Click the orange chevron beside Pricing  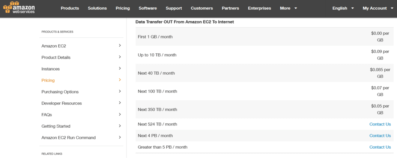[120, 80]
